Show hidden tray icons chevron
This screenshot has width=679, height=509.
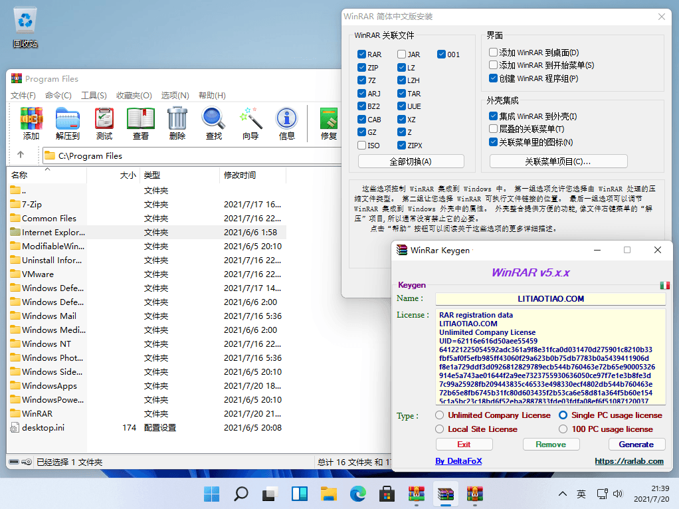point(563,494)
